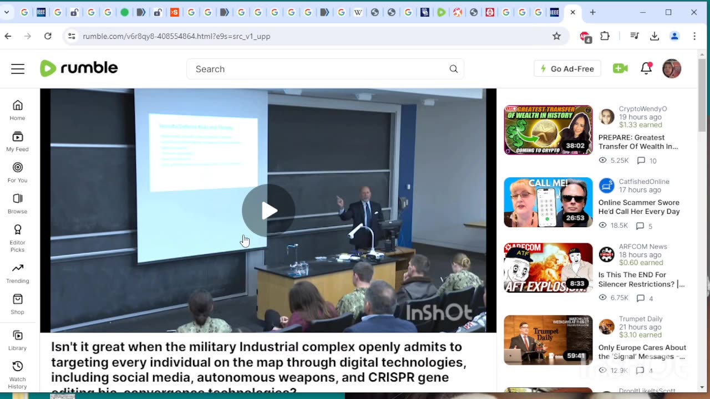The width and height of the screenshot is (710, 399).
Task: Open Trumpet Daily channel link
Action: [x=641, y=319]
